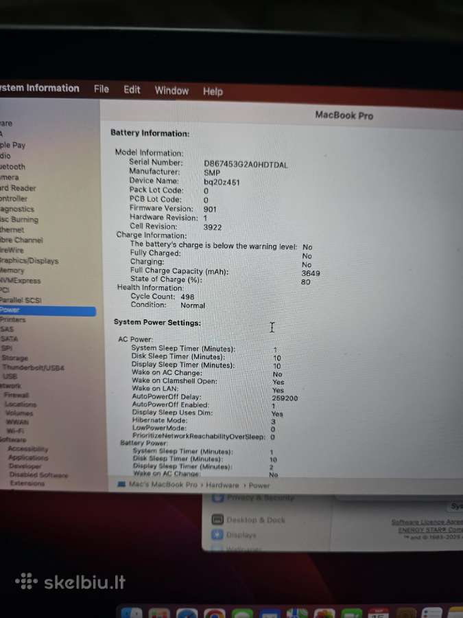Screen dimensions: 463x618
Task: Click the Desktop & Dock icon in System Settings
Action: [217, 520]
